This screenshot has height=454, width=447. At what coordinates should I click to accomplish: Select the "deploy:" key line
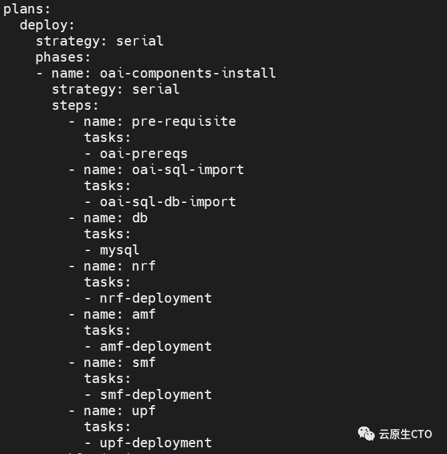pos(48,25)
